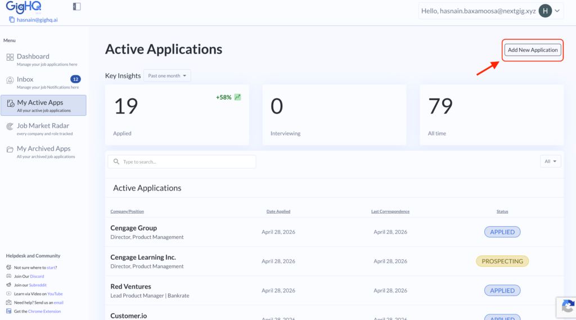Focus the 'Type to search...' field
576x320 pixels.
point(182,161)
